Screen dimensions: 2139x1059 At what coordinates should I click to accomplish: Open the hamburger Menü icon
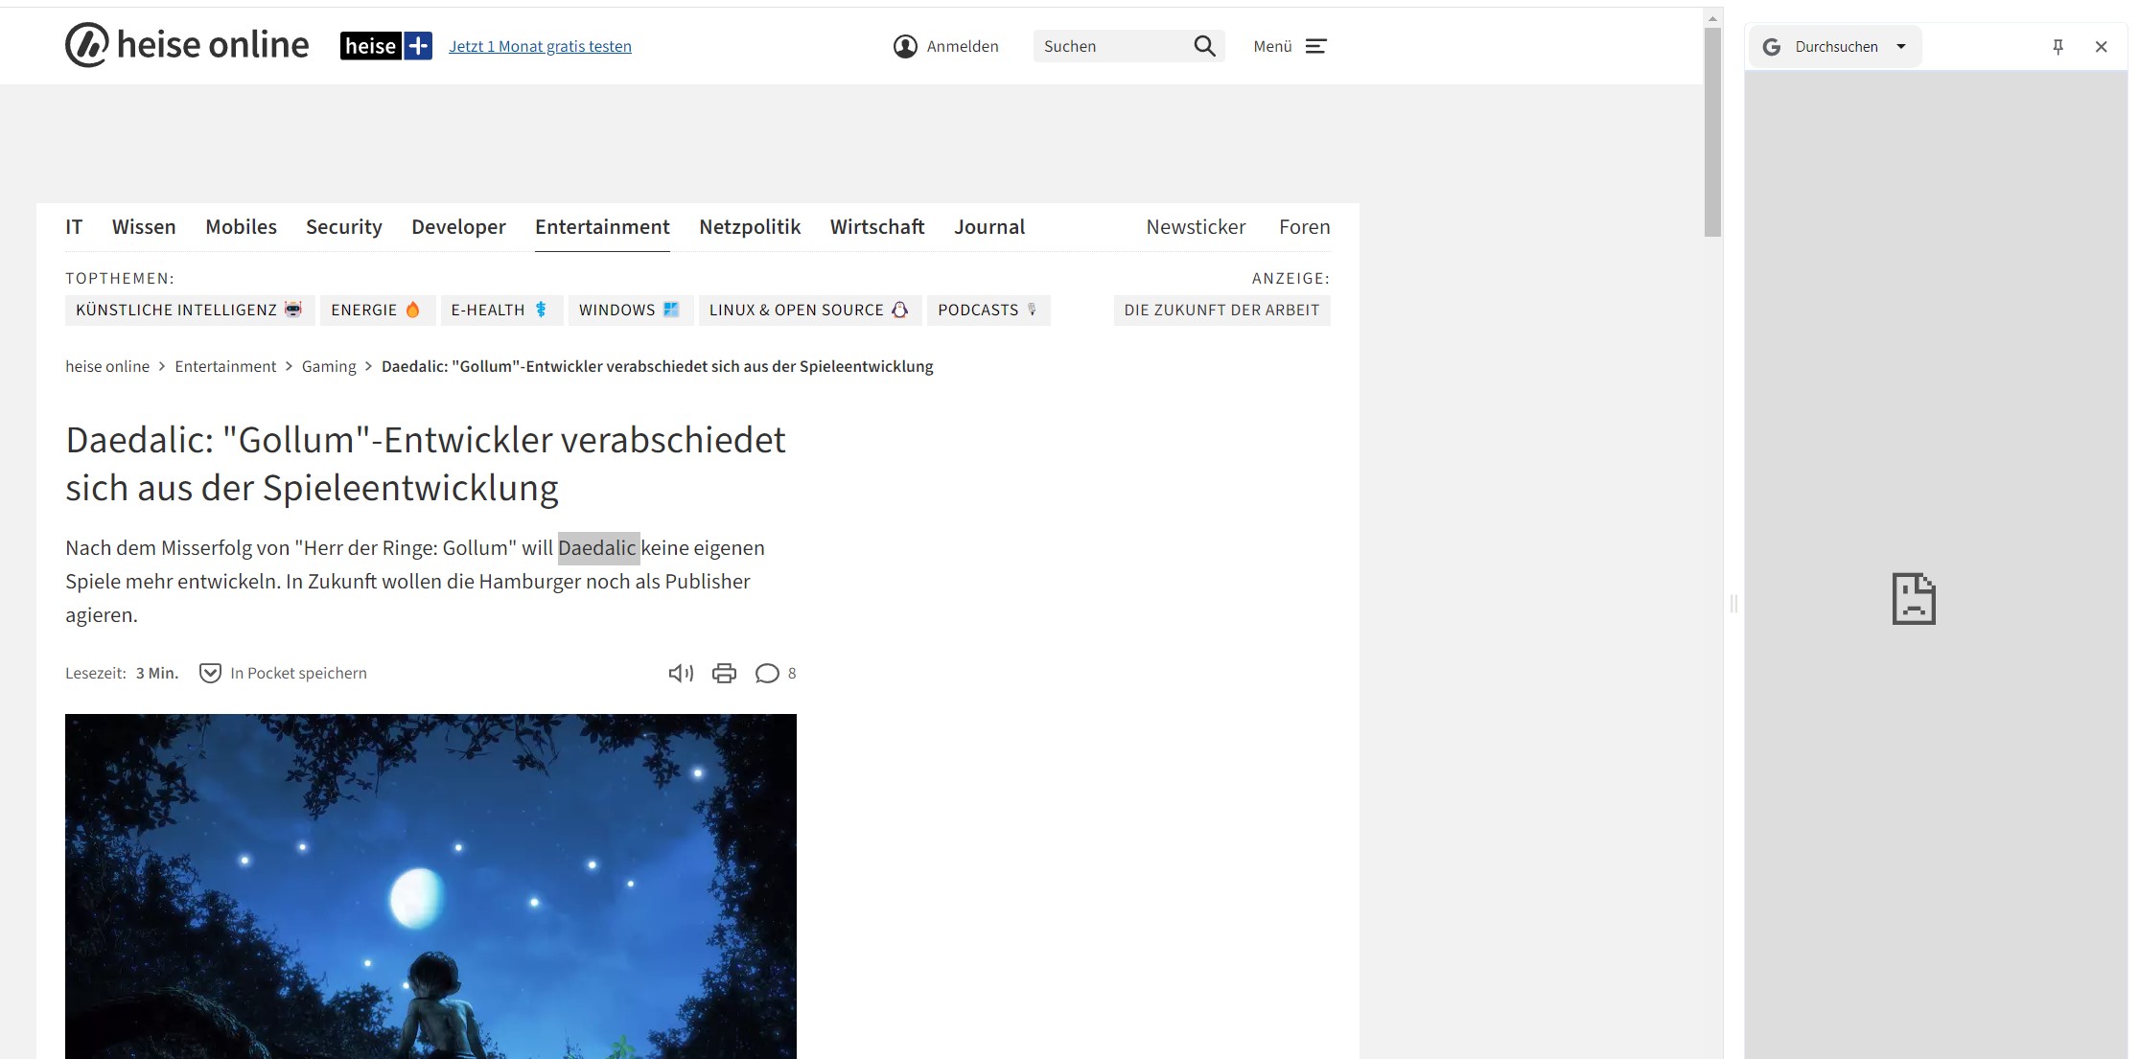pos(1315,46)
